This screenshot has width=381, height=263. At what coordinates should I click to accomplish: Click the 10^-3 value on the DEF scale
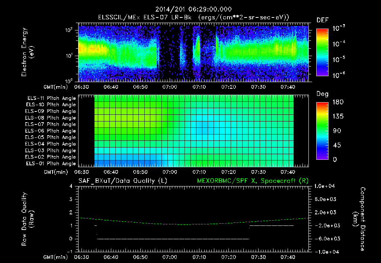point(339,28)
